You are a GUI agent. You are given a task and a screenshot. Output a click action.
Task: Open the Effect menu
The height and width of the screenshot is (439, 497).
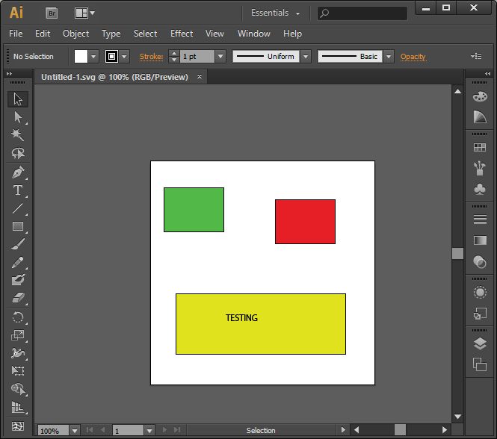pyautogui.click(x=182, y=34)
